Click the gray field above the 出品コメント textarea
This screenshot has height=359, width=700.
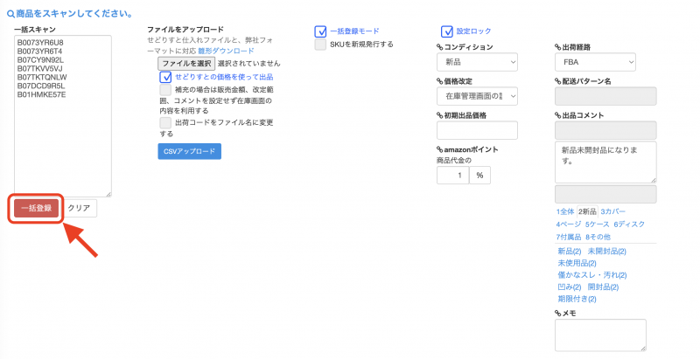click(605, 130)
